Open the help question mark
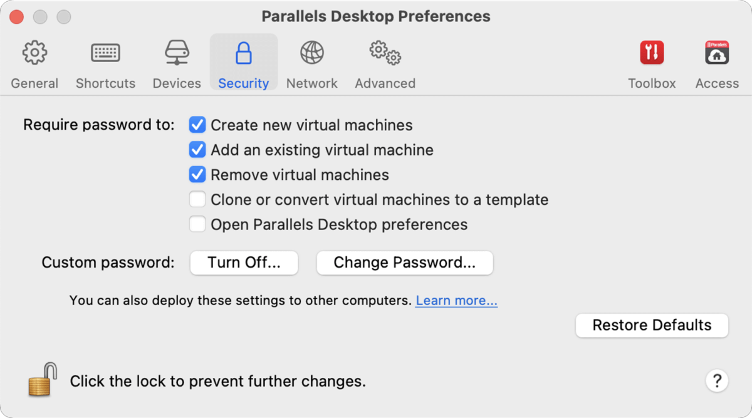This screenshot has height=418, width=752. coord(717,380)
